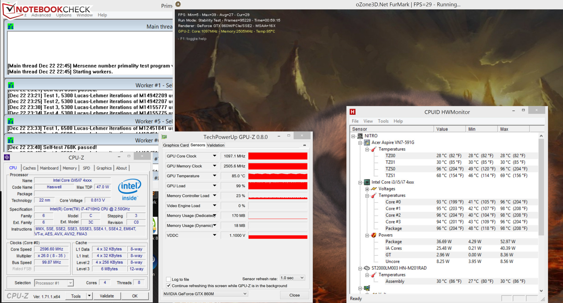This screenshot has height=303, width=563.
Task: Open the GPU Load sensor dropdown
Action: tap(215, 186)
